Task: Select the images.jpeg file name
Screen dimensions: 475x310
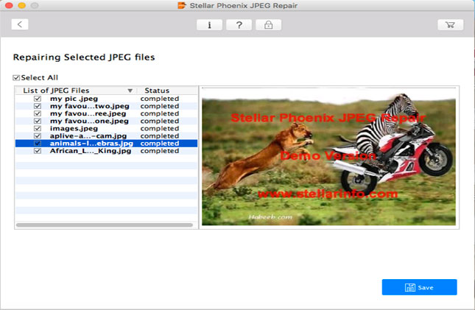Action: [x=74, y=128]
